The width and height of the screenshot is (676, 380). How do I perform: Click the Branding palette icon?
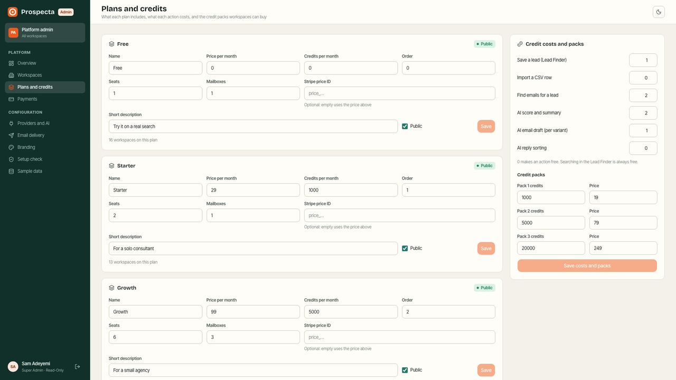[x=11, y=147]
